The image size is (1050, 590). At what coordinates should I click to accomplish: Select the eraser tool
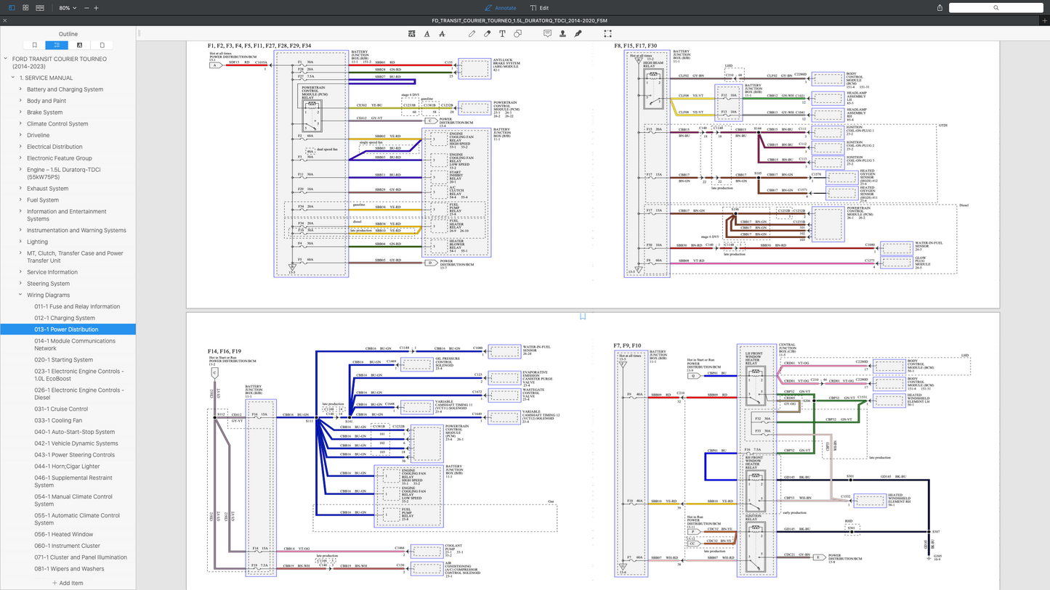pos(487,33)
